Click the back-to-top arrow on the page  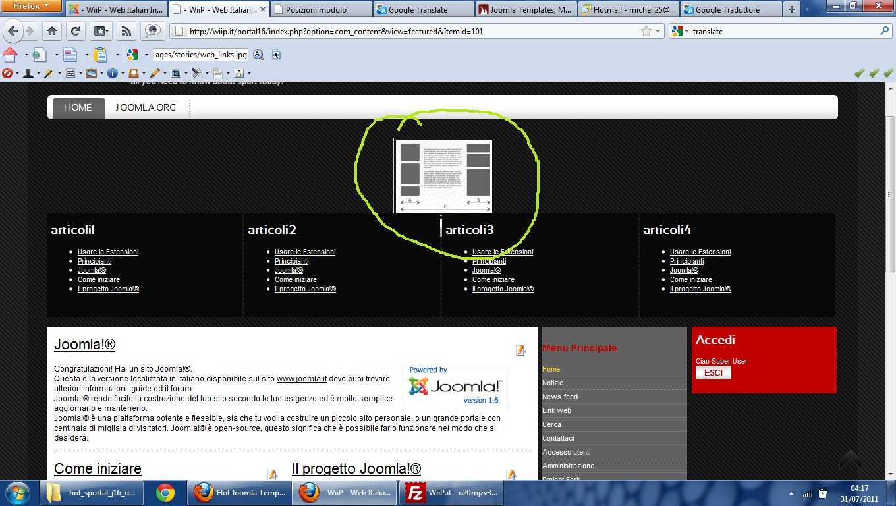coord(850,459)
